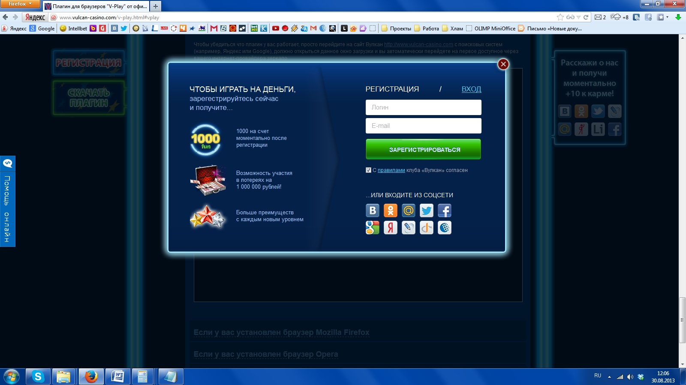The image size is (686, 385).
Task: Open the Calculator from the taskbar
Action: (143, 377)
